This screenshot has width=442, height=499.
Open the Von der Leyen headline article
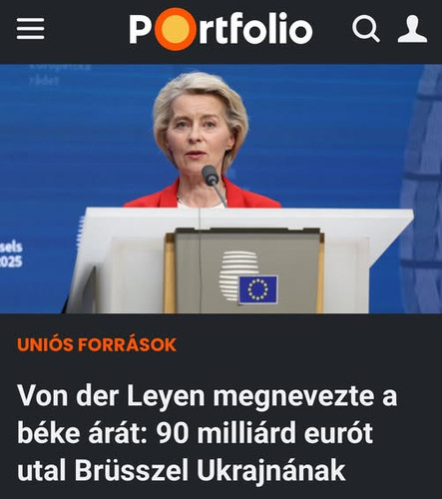[x=207, y=433]
